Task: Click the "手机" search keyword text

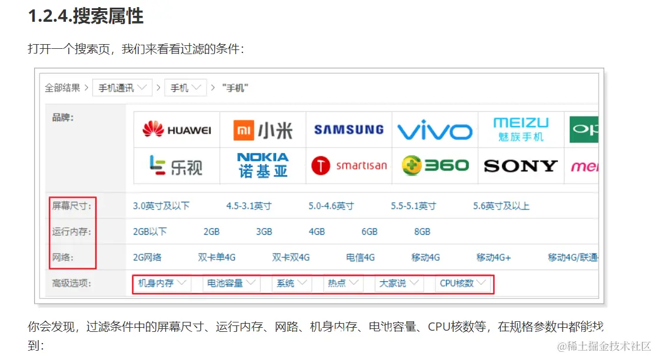Action: click(235, 88)
